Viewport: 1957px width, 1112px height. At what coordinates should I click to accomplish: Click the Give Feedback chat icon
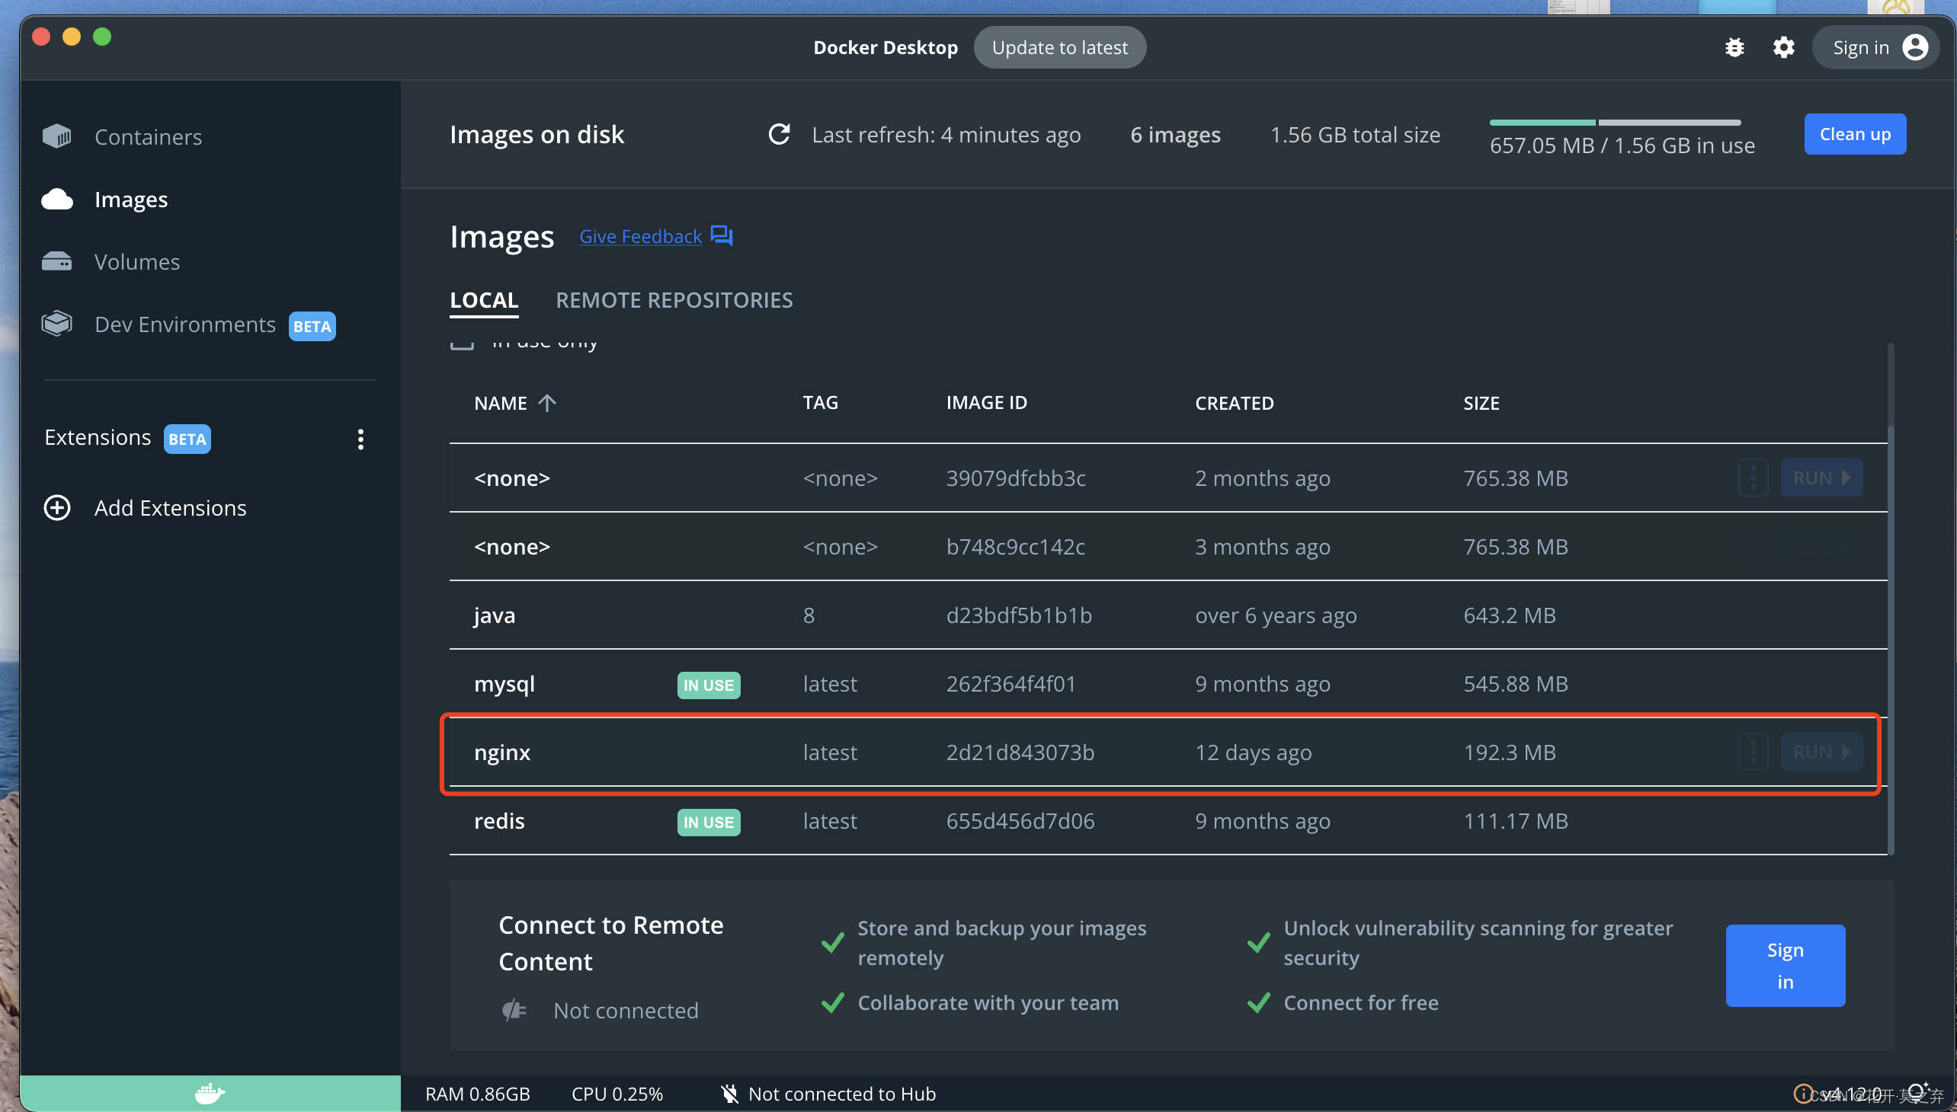click(721, 235)
